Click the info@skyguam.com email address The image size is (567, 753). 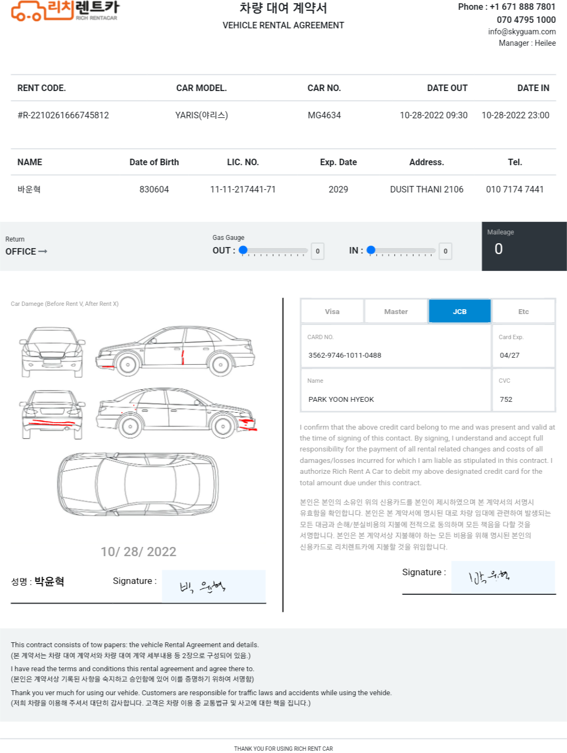pyautogui.click(x=522, y=32)
